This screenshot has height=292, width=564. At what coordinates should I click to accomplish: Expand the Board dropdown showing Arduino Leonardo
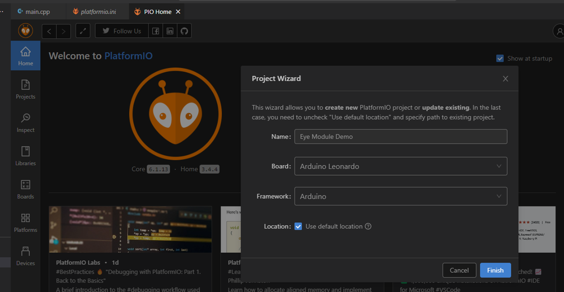point(400,166)
